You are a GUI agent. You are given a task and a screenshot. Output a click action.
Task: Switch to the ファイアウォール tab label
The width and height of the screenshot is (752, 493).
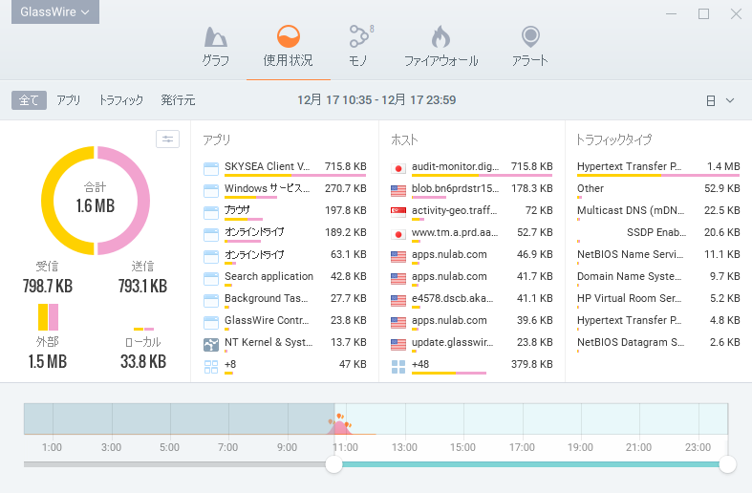[x=441, y=61]
